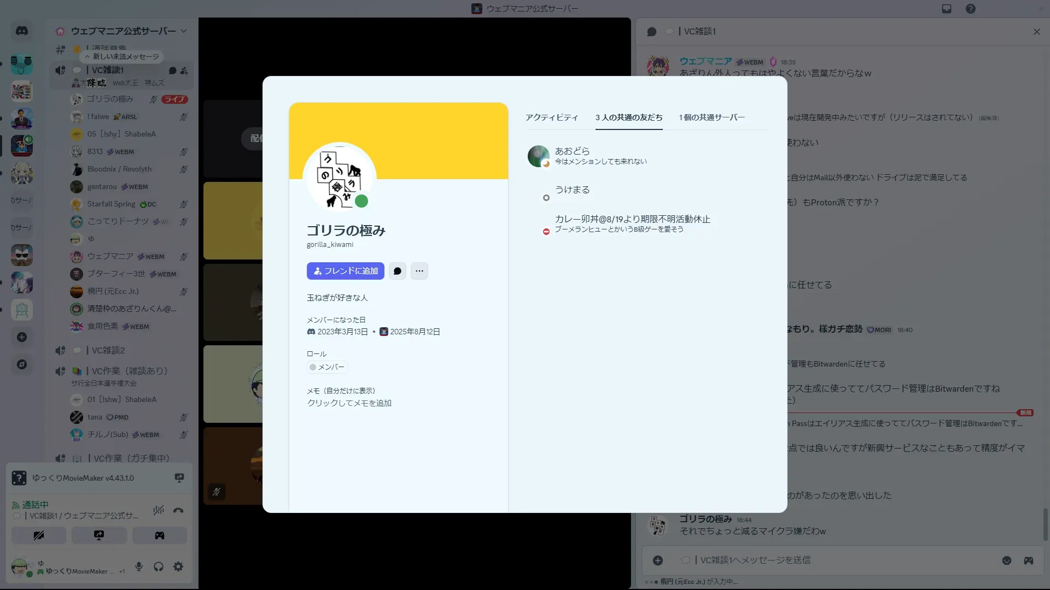Screen dimensions: 1050x590
Task: Click the message icon in profile popup
Action: pos(398,271)
